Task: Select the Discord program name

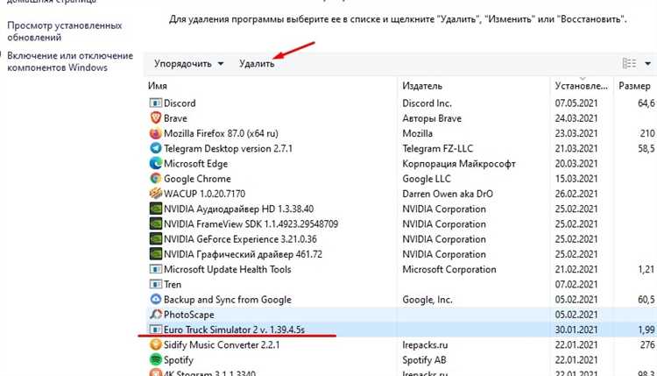Action: pos(180,103)
